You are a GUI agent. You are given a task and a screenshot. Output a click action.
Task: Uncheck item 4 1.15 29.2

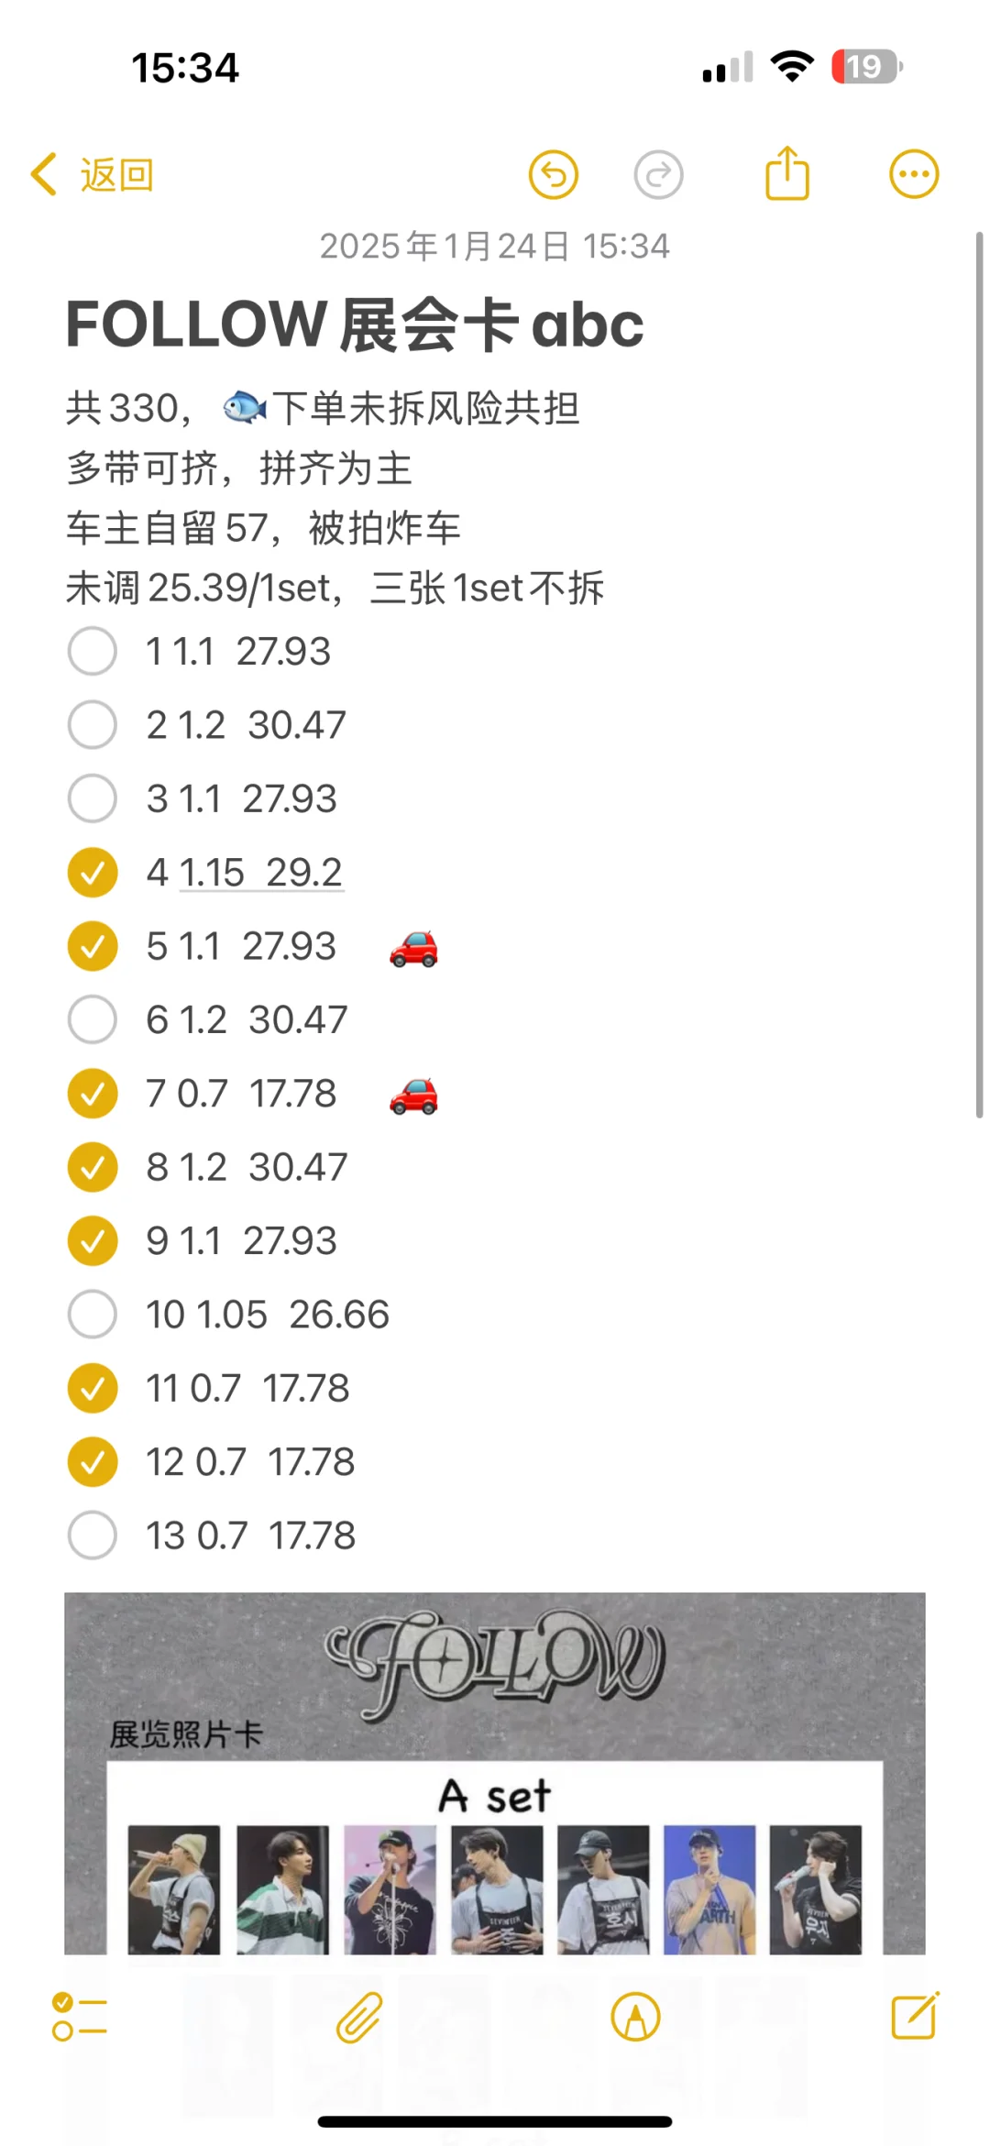[93, 873]
